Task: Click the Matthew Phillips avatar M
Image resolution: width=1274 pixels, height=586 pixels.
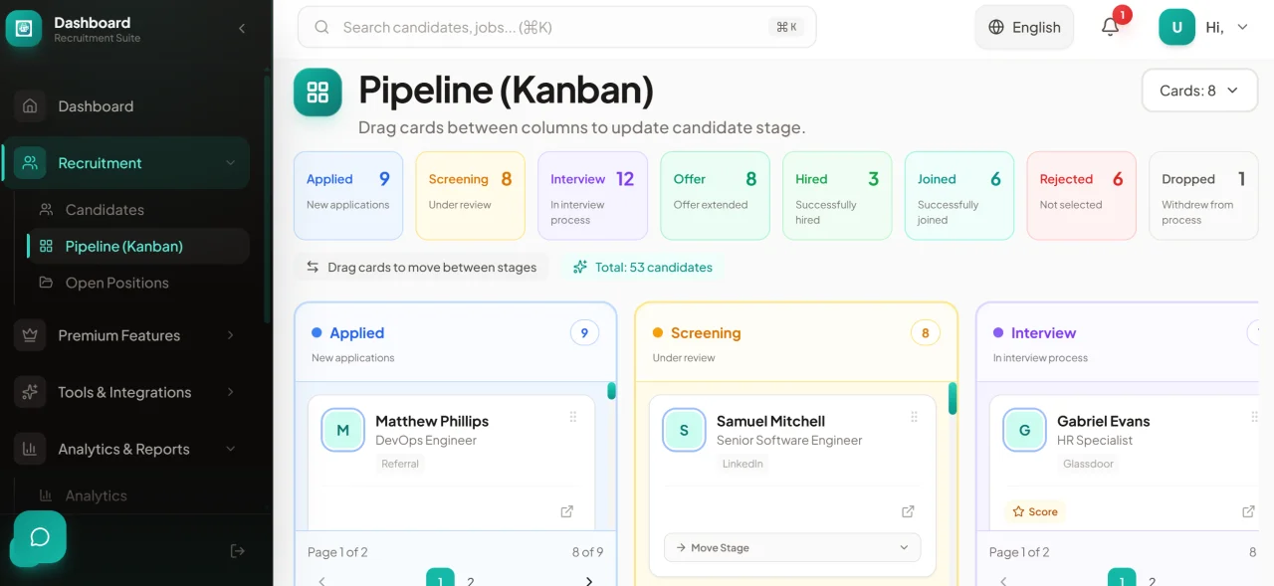Action: [343, 430]
